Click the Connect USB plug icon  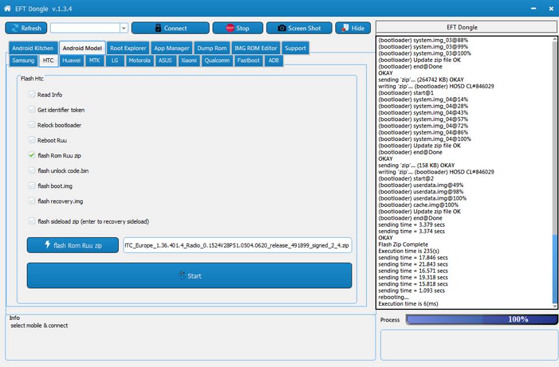(x=158, y=28)
